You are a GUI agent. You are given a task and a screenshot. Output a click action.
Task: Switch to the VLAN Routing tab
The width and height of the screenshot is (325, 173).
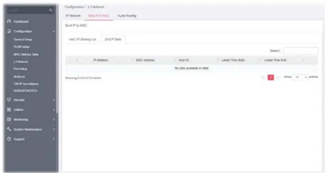tap(127, 16)
